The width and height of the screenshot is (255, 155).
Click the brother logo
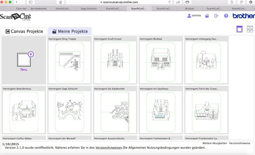[244, 16]
